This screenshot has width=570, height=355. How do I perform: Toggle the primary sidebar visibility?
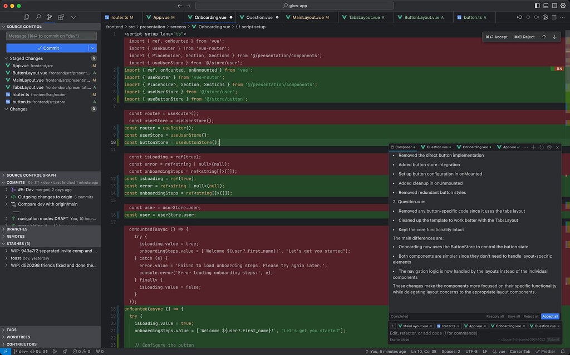(x=537, y=5)
